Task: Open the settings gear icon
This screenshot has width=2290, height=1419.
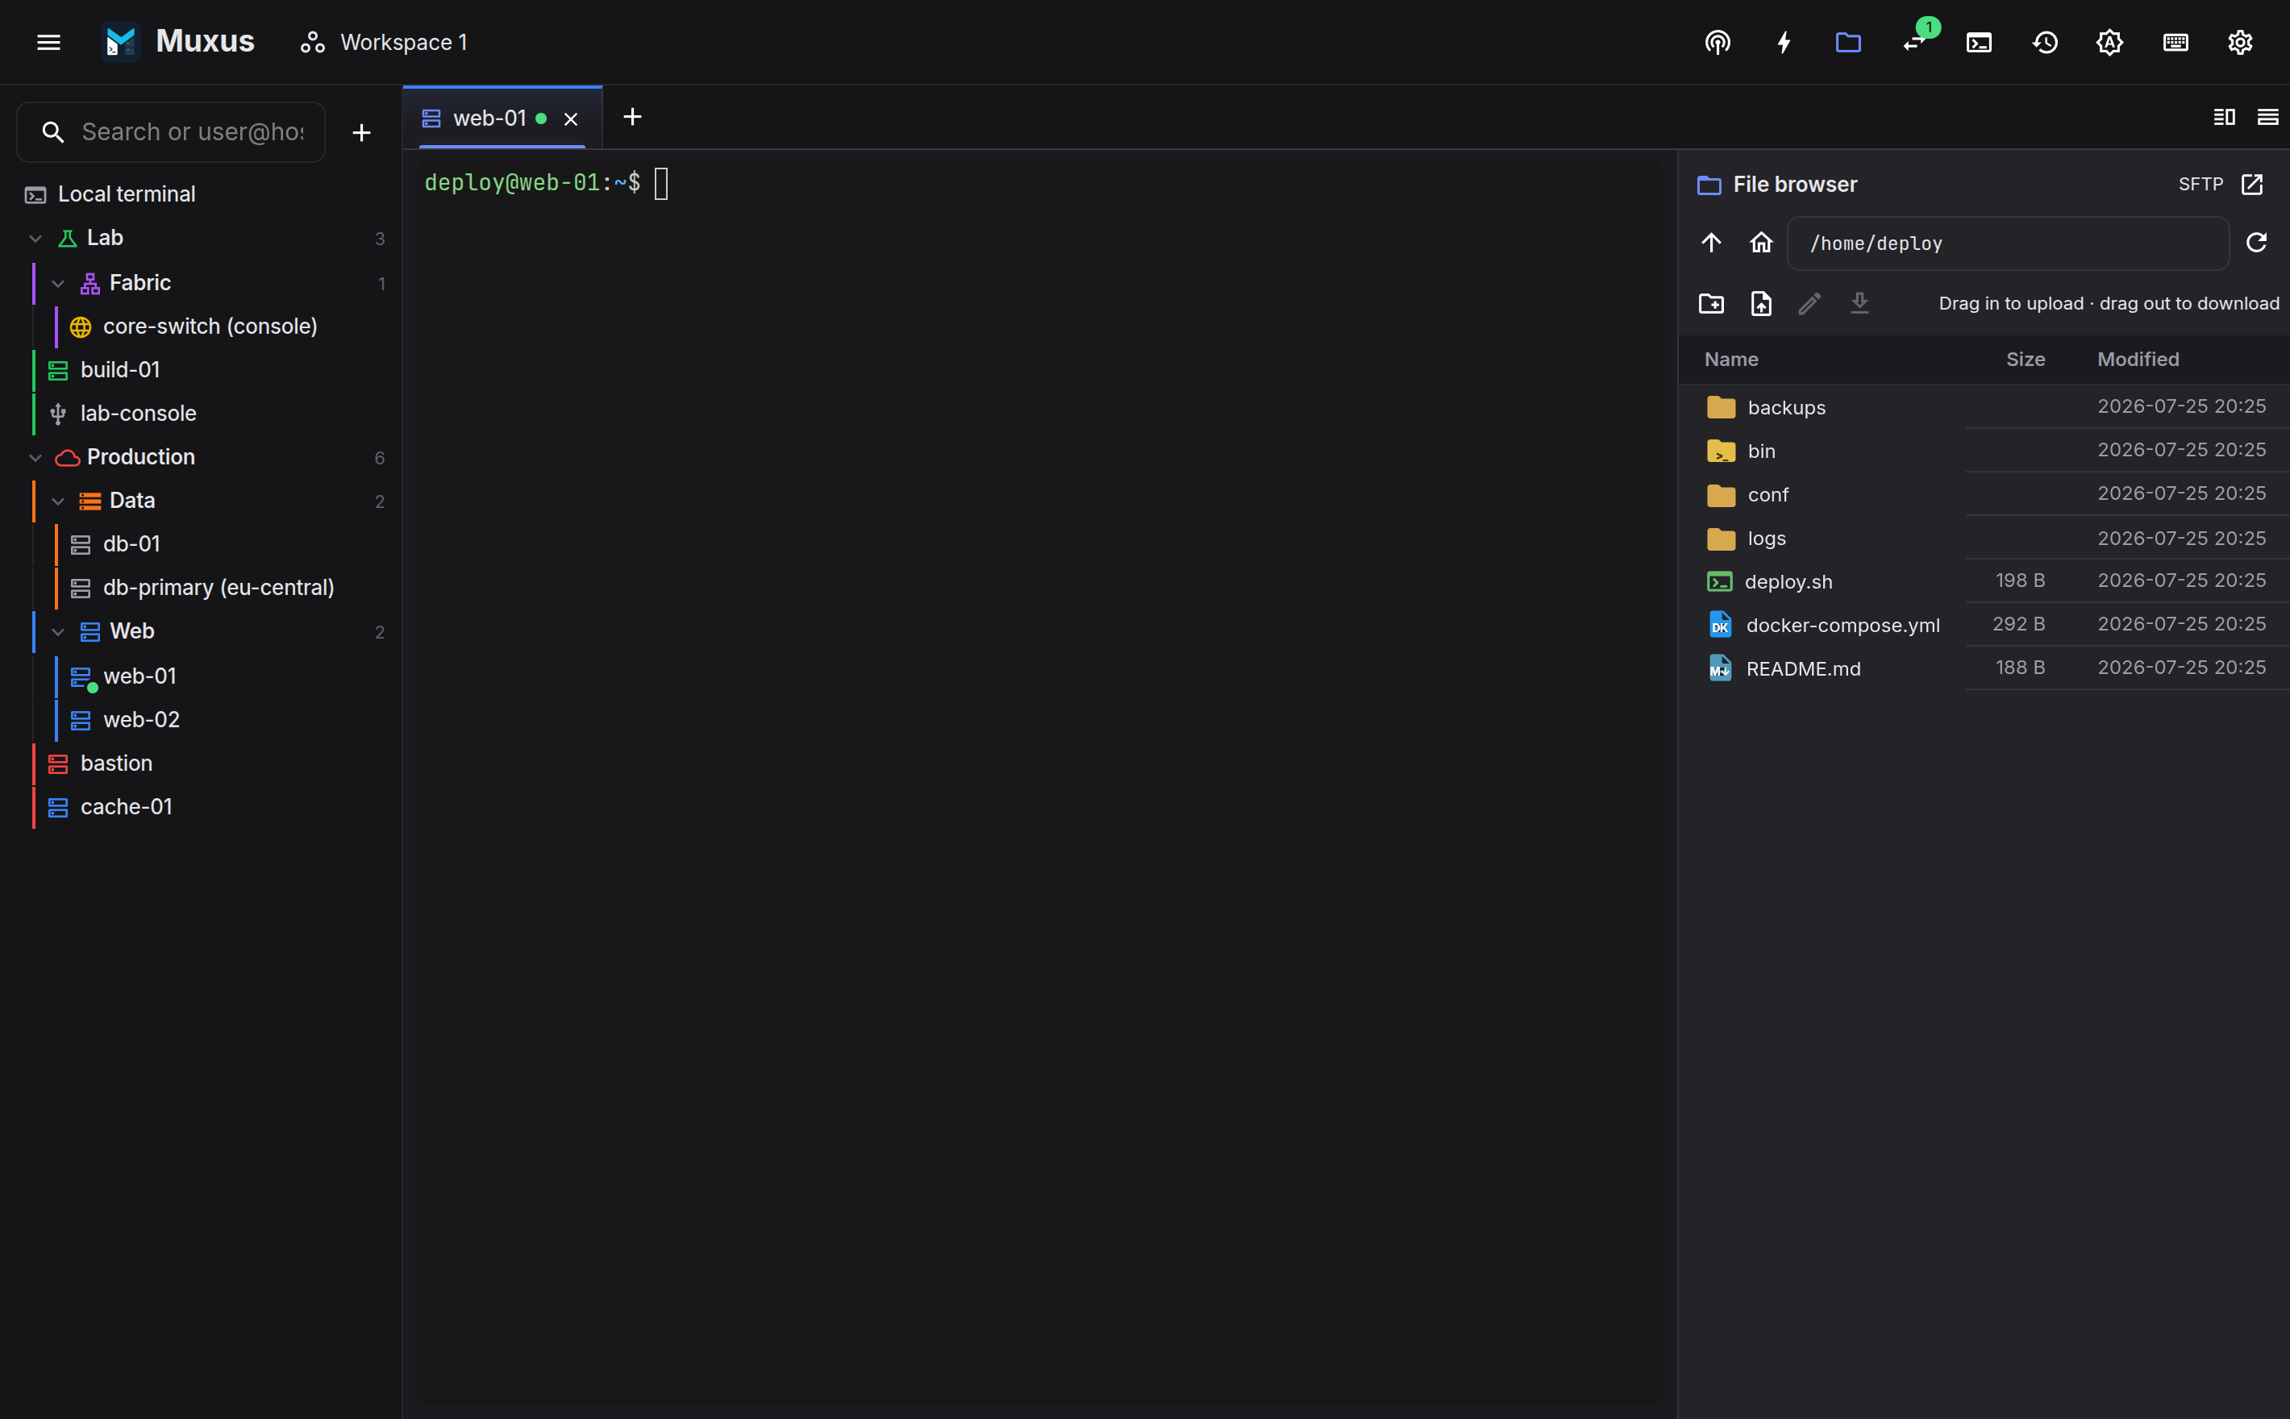Action: tap(2240, 42)
